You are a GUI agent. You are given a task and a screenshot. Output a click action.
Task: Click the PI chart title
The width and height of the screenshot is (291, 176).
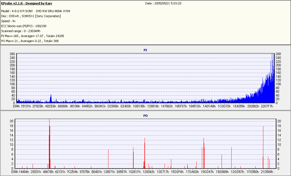click(x=145, y=50)
